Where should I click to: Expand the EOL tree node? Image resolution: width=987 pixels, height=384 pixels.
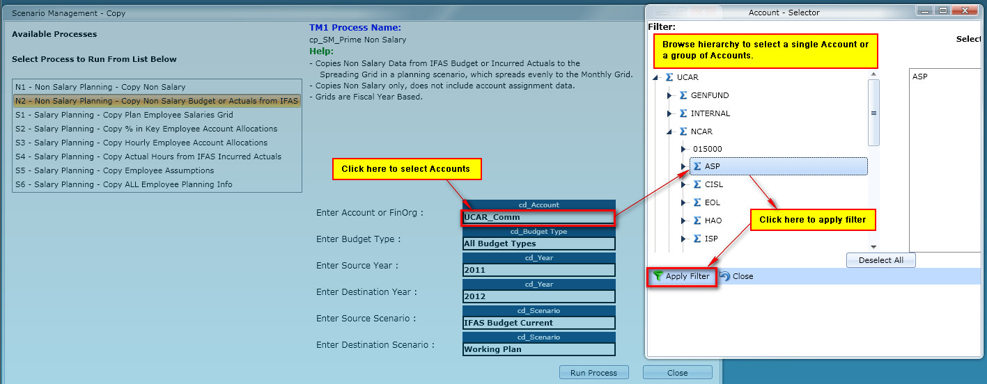[x=684, y=202]
